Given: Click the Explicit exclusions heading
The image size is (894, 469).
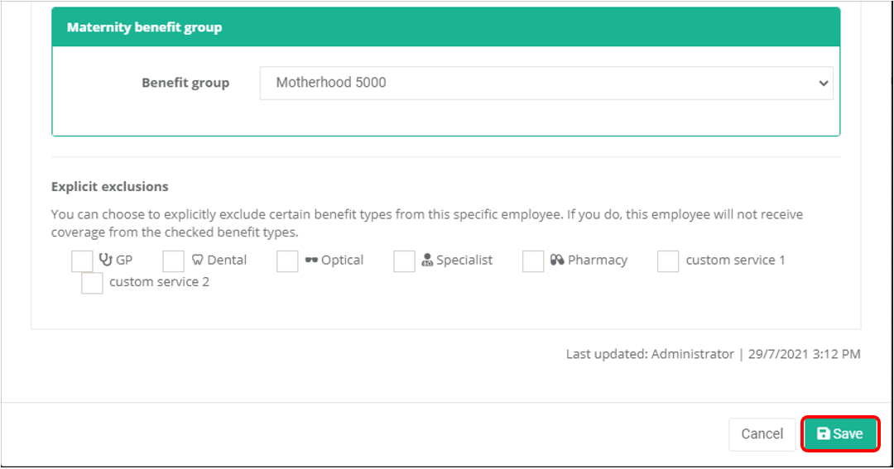Looking at the screenshot, I should 109,187.
